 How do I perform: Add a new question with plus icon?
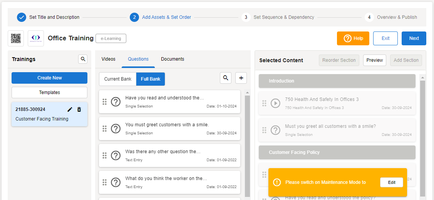pyautogui.click(x=241, y=78)
